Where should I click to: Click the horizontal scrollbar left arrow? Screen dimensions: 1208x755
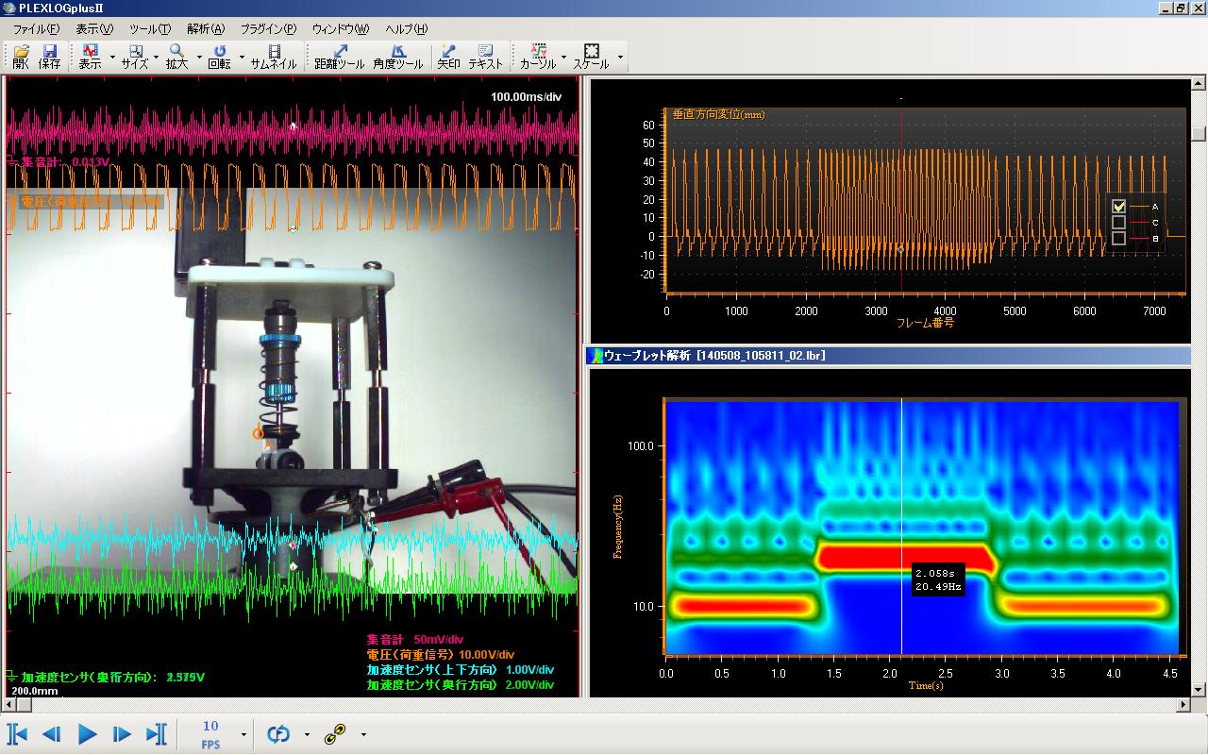[x=7, y=705]
